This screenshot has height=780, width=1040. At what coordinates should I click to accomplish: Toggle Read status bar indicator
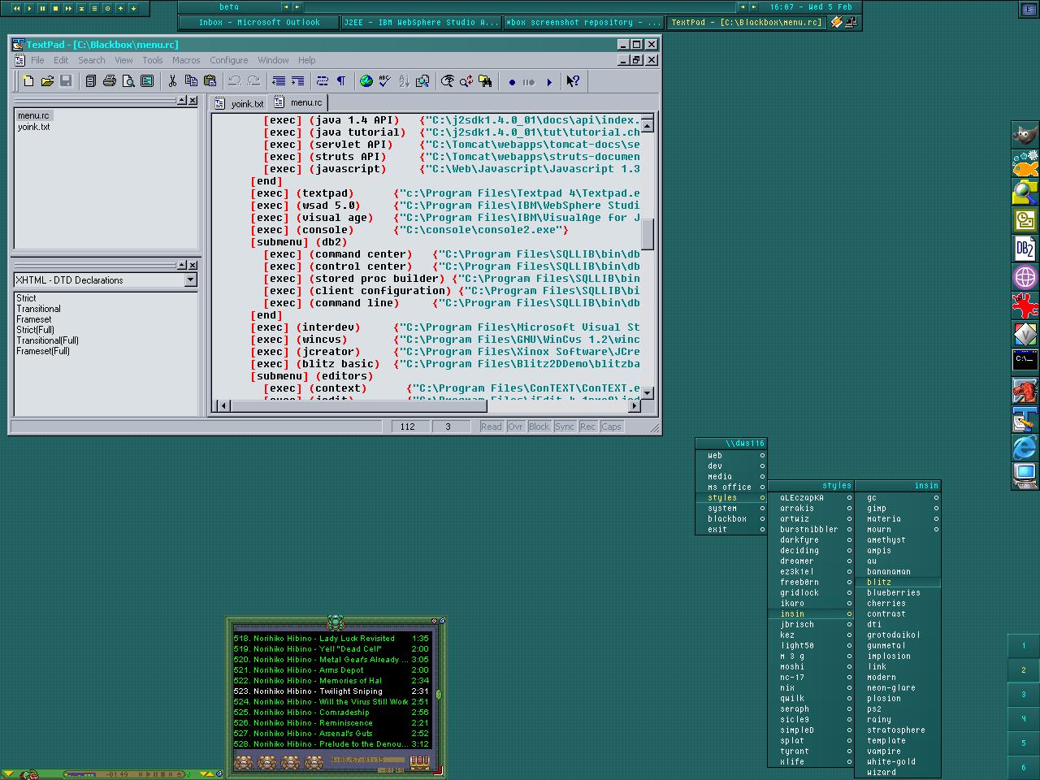(x=491, y=427)
